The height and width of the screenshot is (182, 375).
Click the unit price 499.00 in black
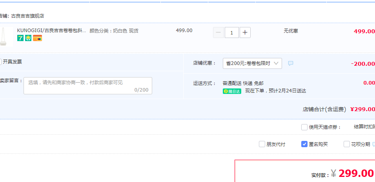(x=184, y=31)
